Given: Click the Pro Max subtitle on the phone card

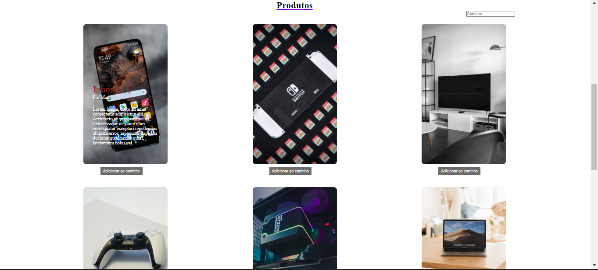Looking at the screenshot, I should [101, 97].
